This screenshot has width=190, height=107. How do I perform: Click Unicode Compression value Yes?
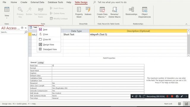click(x=98, y=91)
